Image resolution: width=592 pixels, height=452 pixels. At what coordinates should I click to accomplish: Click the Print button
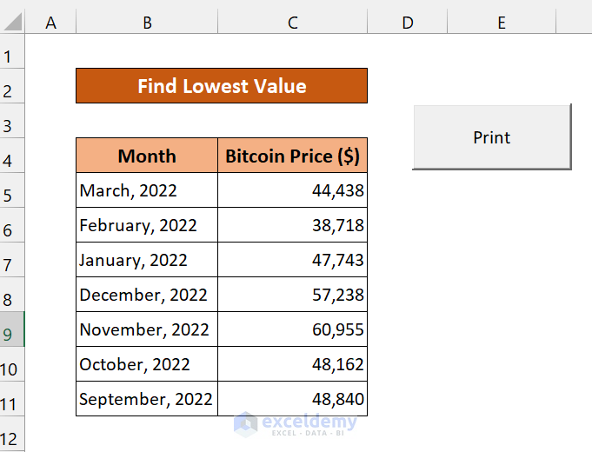(x=491, y=137)
